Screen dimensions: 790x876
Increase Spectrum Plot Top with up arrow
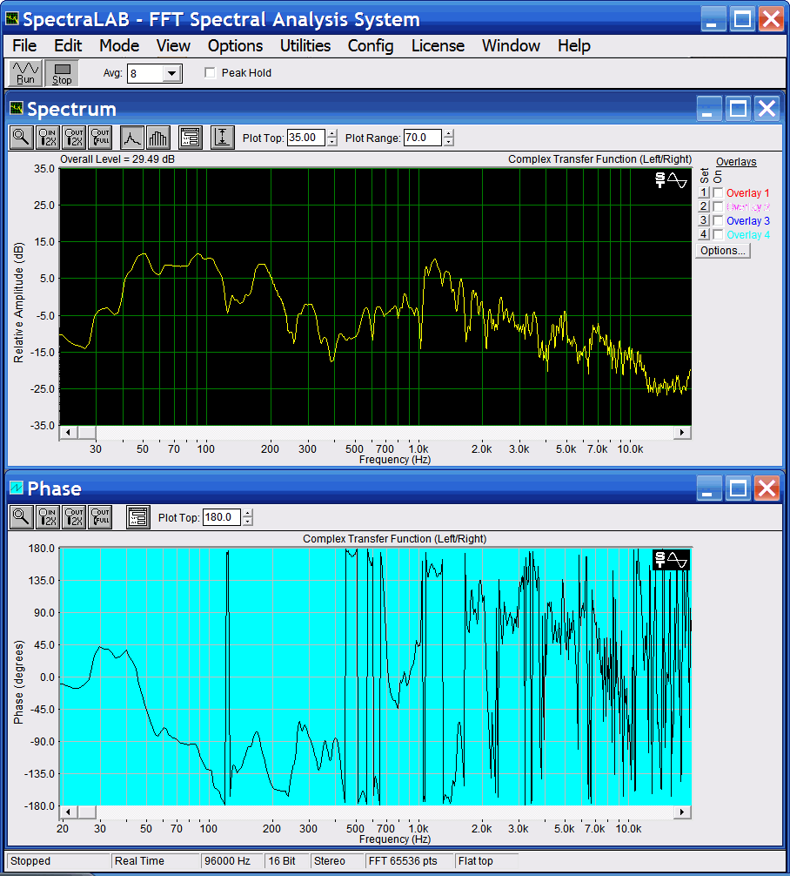pyautogui.click(x=331, y=133)
